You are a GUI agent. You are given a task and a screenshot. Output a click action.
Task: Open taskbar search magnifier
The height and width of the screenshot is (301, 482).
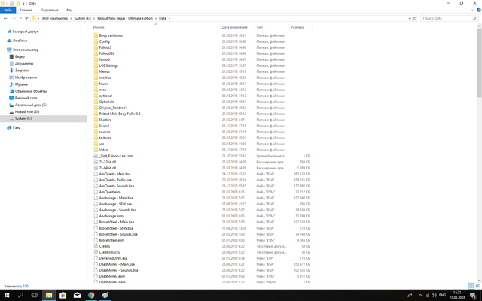(20, 296)
